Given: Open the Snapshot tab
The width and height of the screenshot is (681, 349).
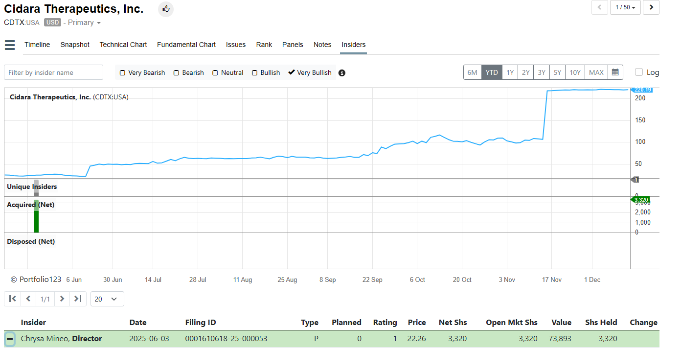Looking at the screenshot, I should pyautogui.click(x=75, y=45).
